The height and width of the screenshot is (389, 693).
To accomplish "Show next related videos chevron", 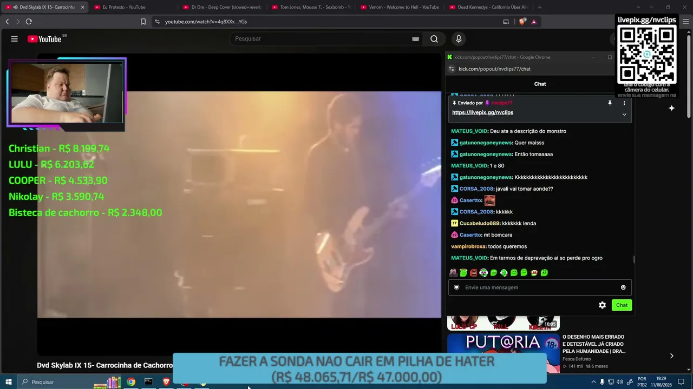I will tap(671, 356).
